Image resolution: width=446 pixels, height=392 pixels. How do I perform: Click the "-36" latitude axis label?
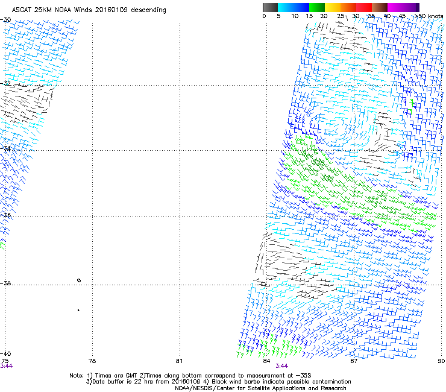(x=5, y=215)
